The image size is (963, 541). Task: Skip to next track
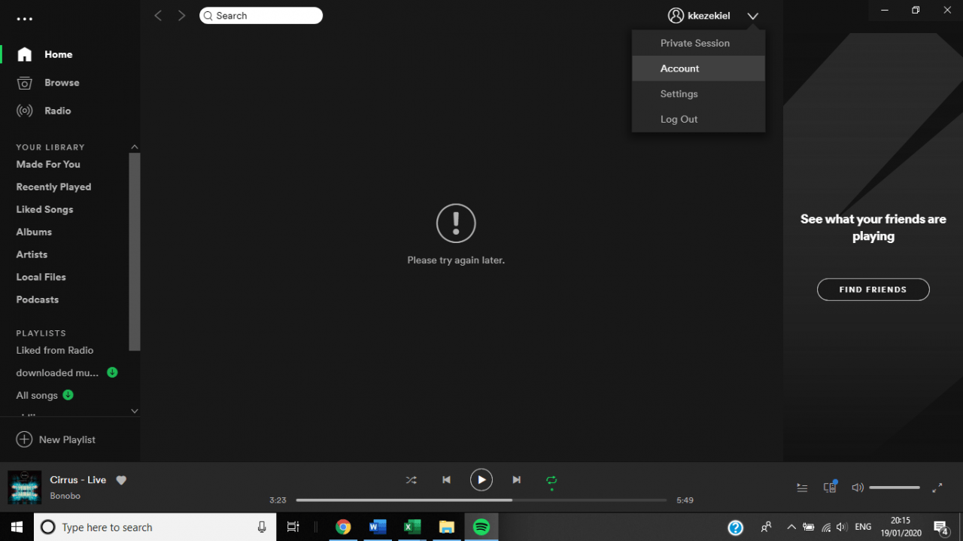[516, 480]
